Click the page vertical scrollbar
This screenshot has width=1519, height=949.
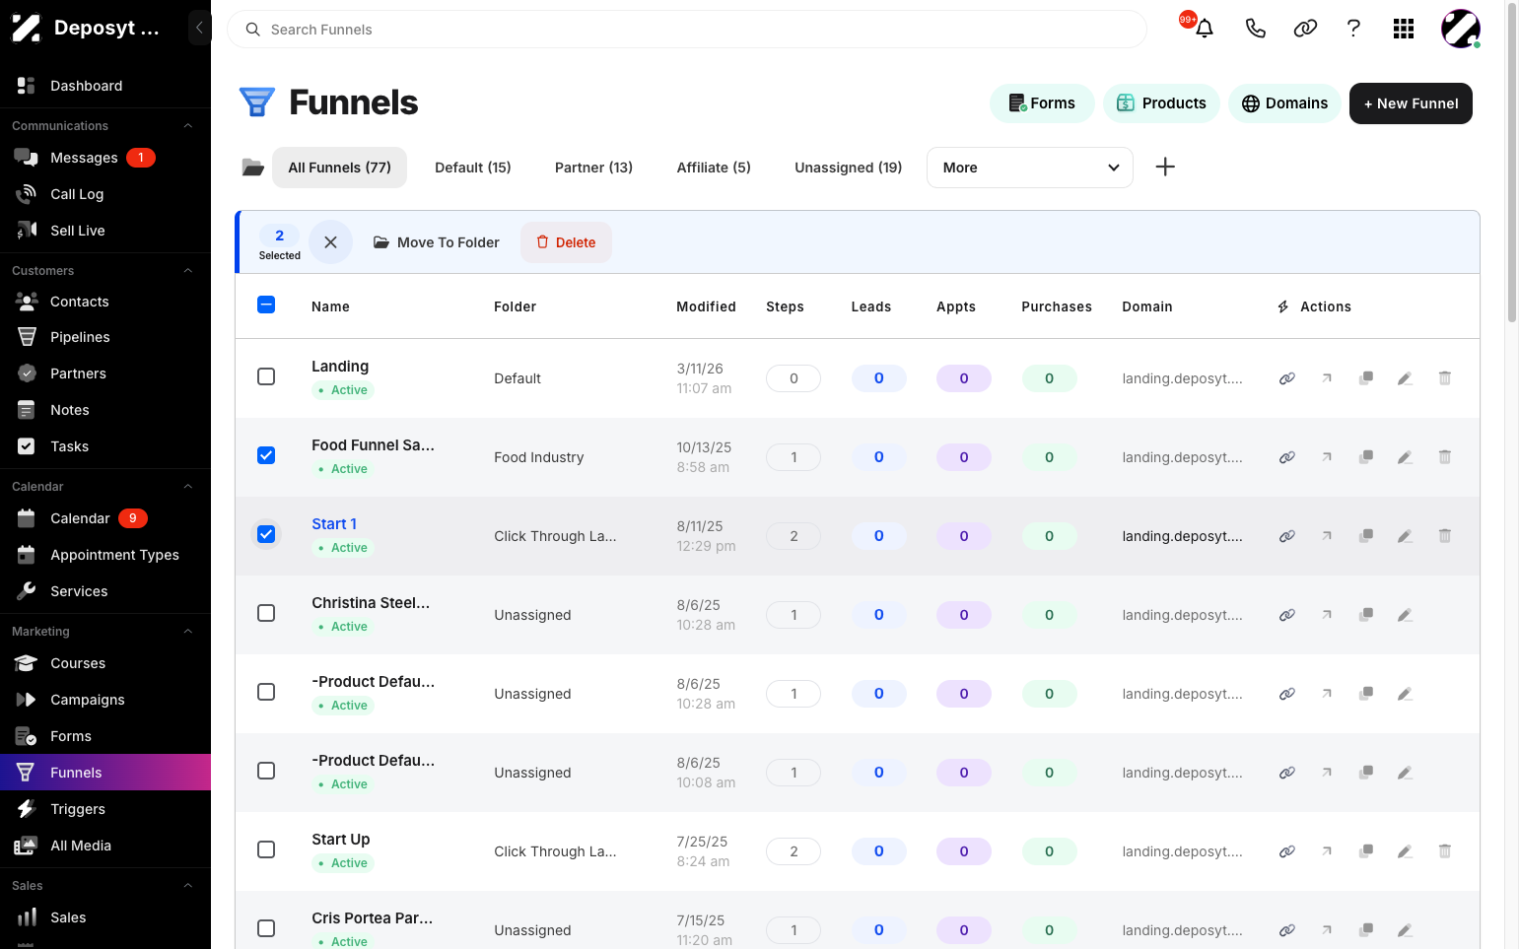(1512, 163)
